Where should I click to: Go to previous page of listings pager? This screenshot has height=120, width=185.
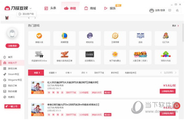161,73
